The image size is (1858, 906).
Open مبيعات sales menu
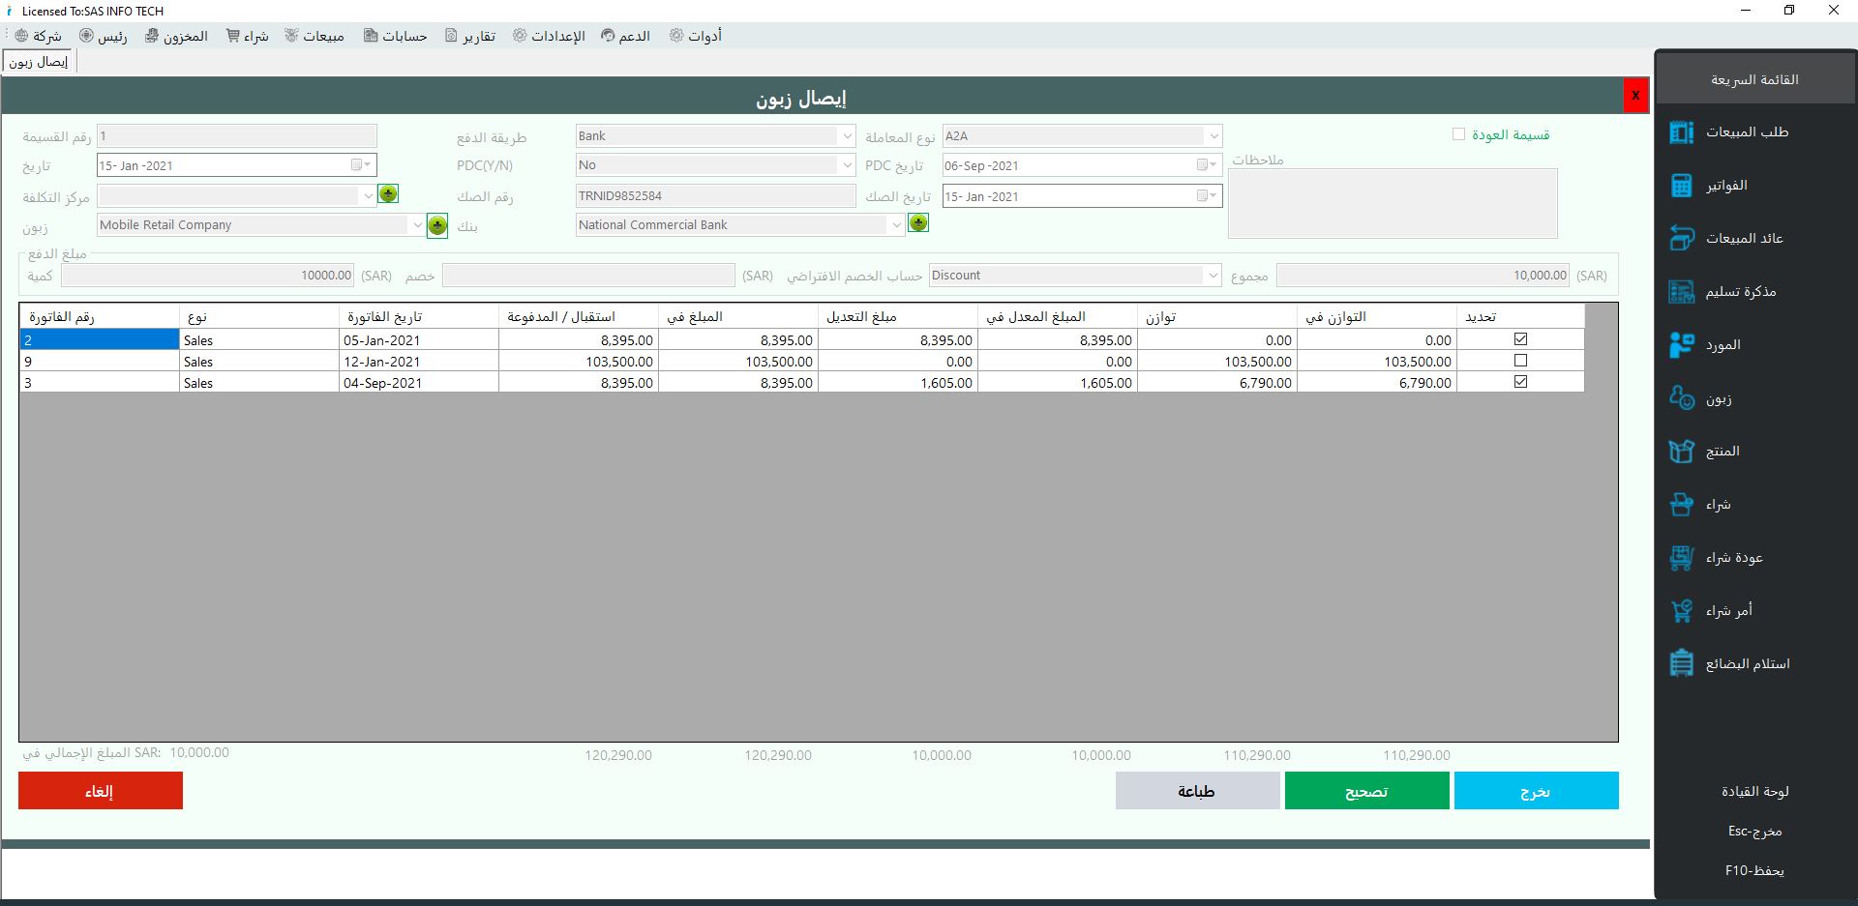tap(315, 36)
